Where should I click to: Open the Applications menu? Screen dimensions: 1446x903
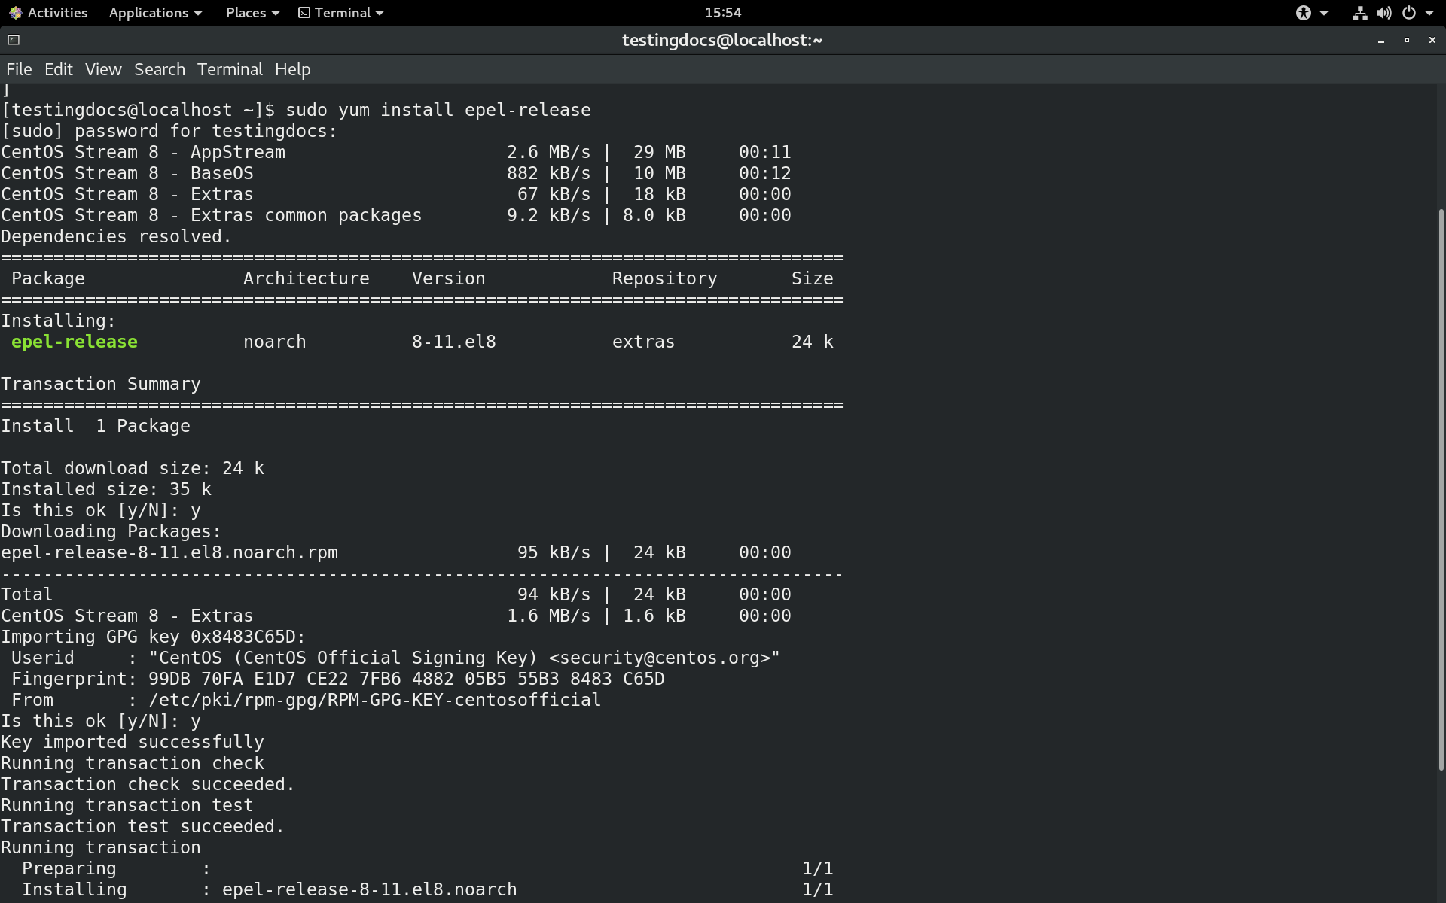155,13
